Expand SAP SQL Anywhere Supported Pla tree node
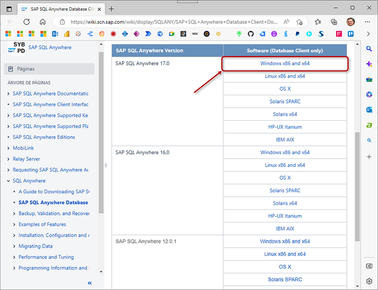Screen dimensions: 378x290 coord(8,127)
